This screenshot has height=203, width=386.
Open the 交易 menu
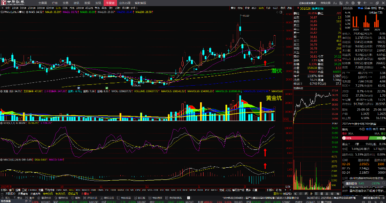click(65, 3)
